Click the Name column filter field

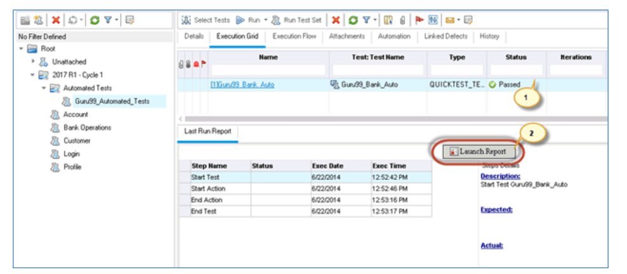(x=268, y=70)
